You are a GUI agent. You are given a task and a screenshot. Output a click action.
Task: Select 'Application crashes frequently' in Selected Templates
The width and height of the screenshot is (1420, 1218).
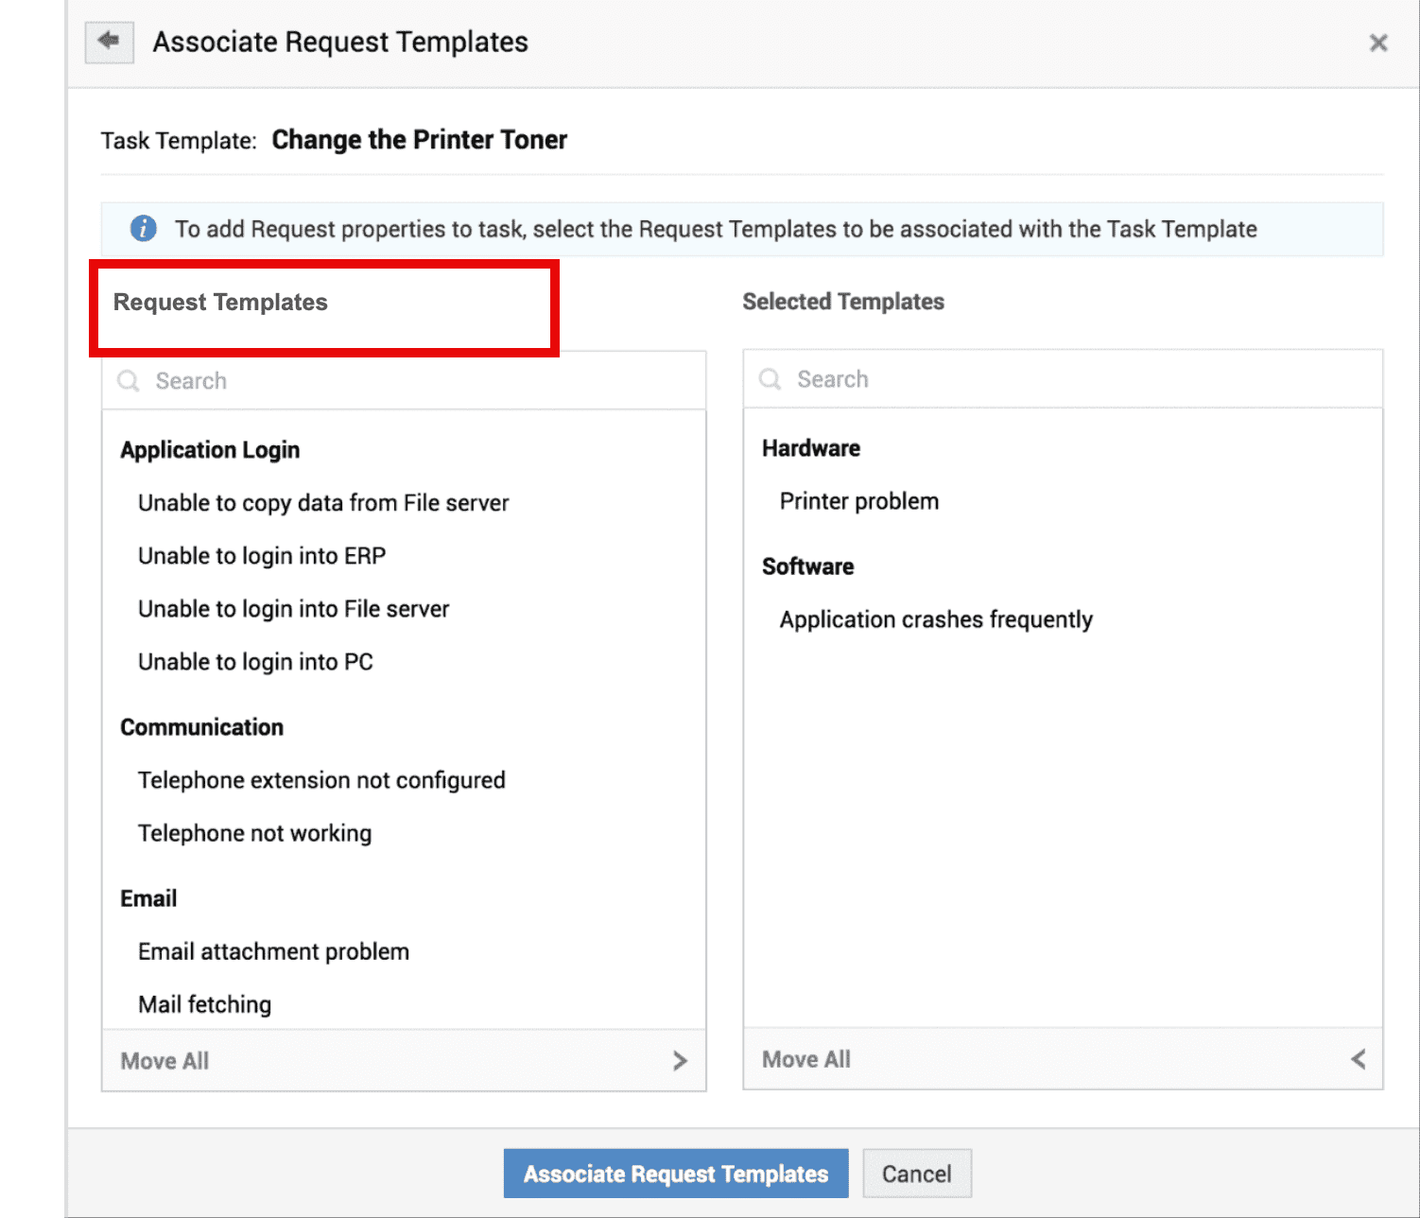click(935, 619)
